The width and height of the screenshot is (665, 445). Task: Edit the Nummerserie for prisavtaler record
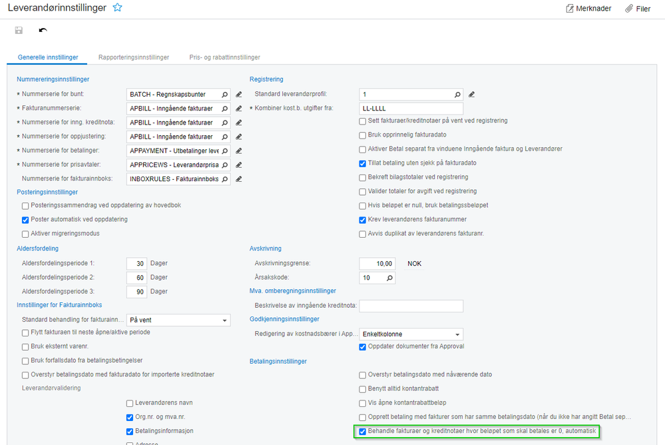click(x=239, y=165)
